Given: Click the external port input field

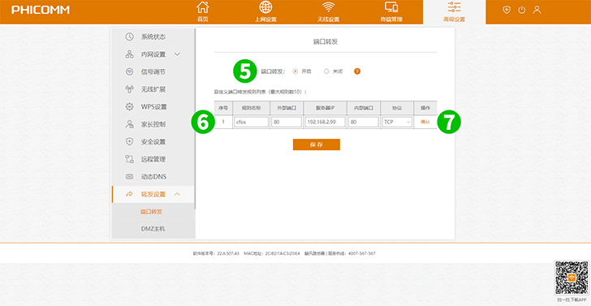Looking at the screenshot, I should click(x=287, y=122).
